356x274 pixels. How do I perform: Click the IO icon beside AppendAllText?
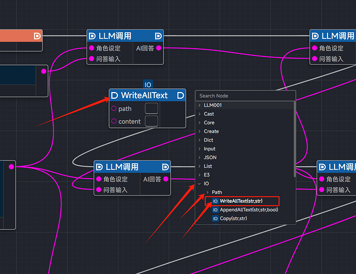point(215,210)
